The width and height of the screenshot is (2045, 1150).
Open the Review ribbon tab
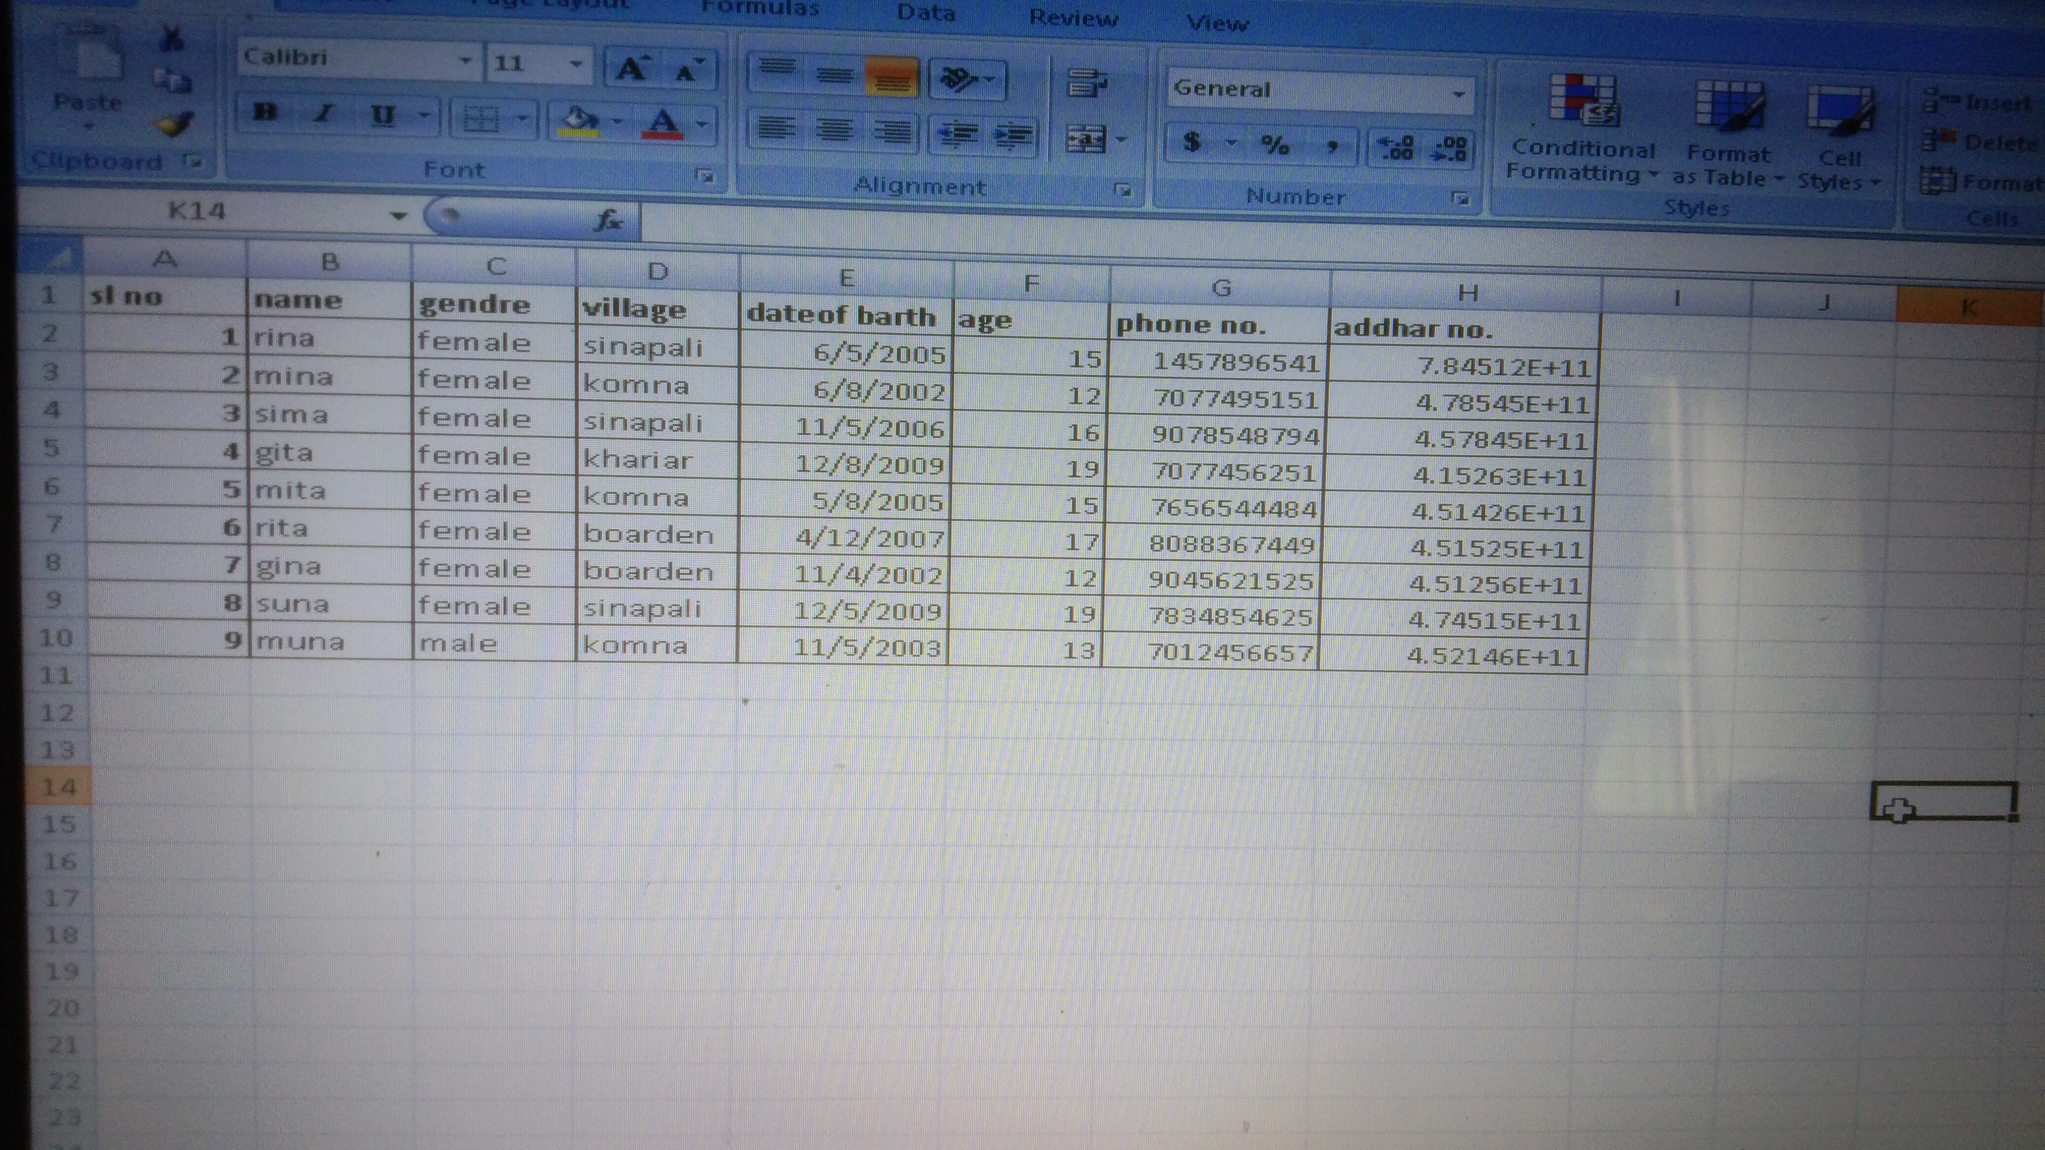click(1073, 18)
